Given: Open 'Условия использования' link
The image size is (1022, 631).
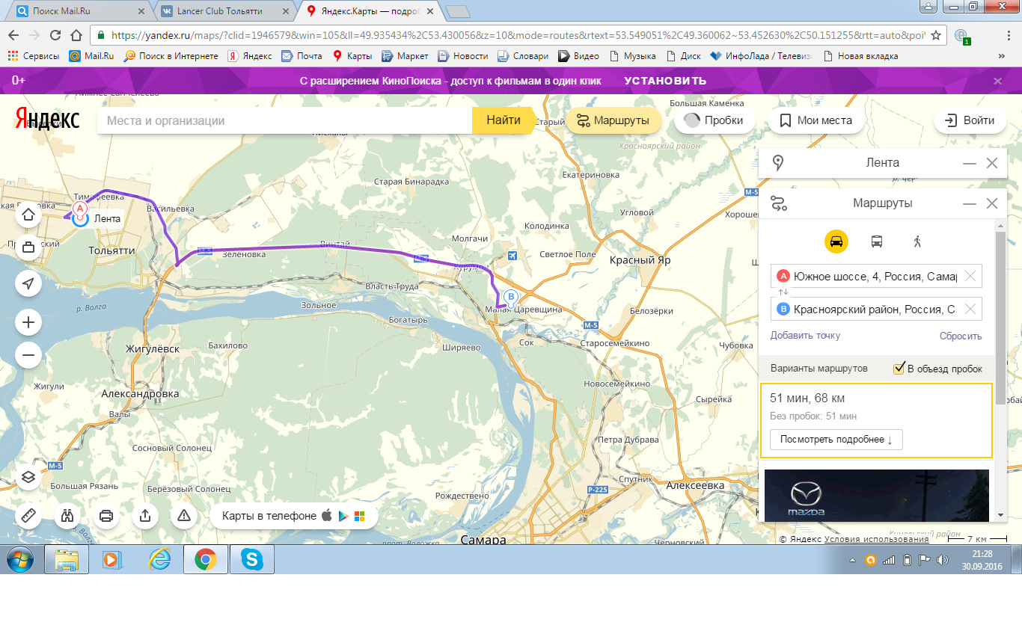Looking at the screenshot, I should coord(876,539).
